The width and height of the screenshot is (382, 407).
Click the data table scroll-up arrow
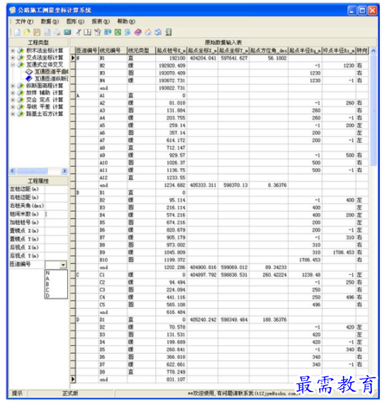point(373,51)
